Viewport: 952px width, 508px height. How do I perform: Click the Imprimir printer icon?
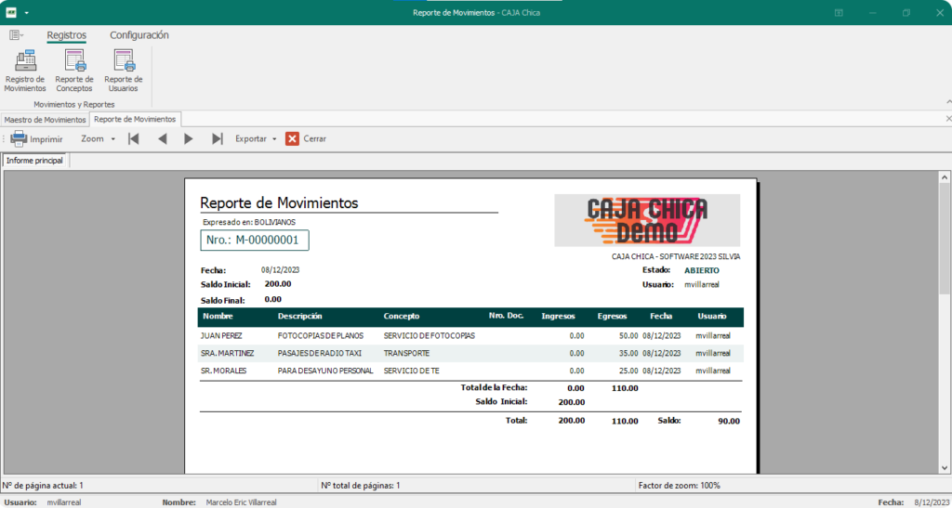19,139
